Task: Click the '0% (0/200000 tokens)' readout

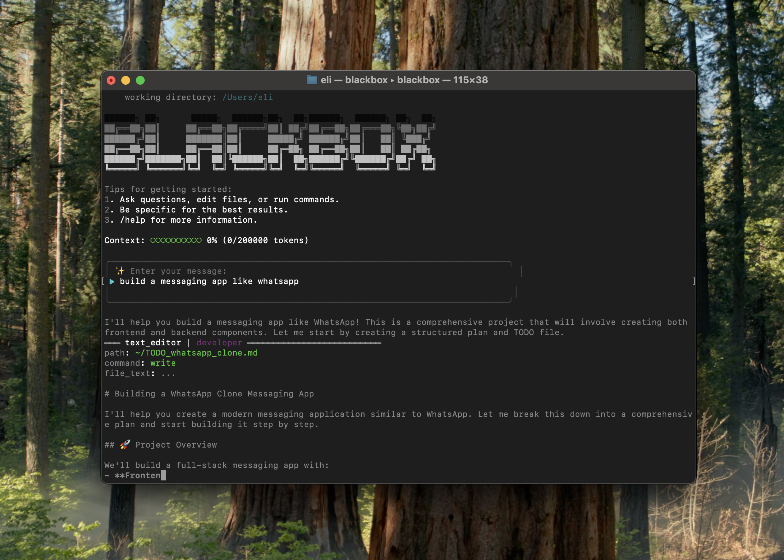Action: (x=258, y=241)
